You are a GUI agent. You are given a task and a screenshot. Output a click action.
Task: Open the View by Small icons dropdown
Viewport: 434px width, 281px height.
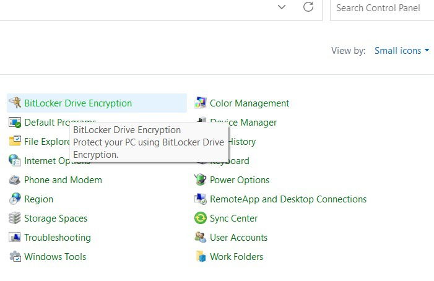401,51
